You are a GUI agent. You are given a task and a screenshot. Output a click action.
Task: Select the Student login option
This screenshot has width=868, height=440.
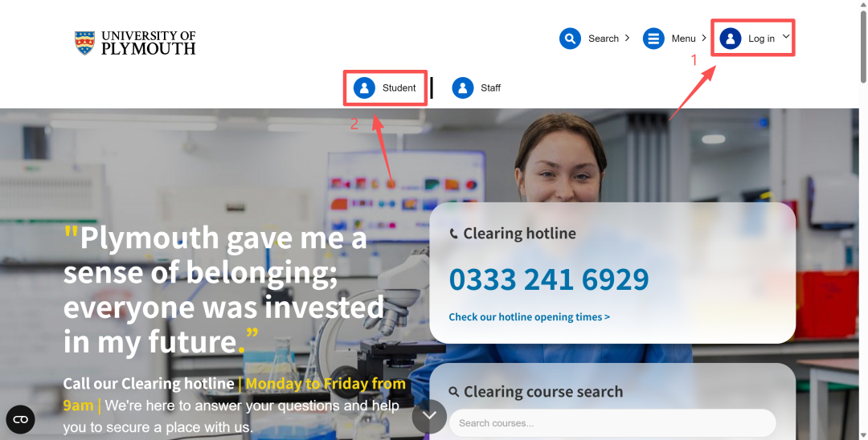click(399, 88)
